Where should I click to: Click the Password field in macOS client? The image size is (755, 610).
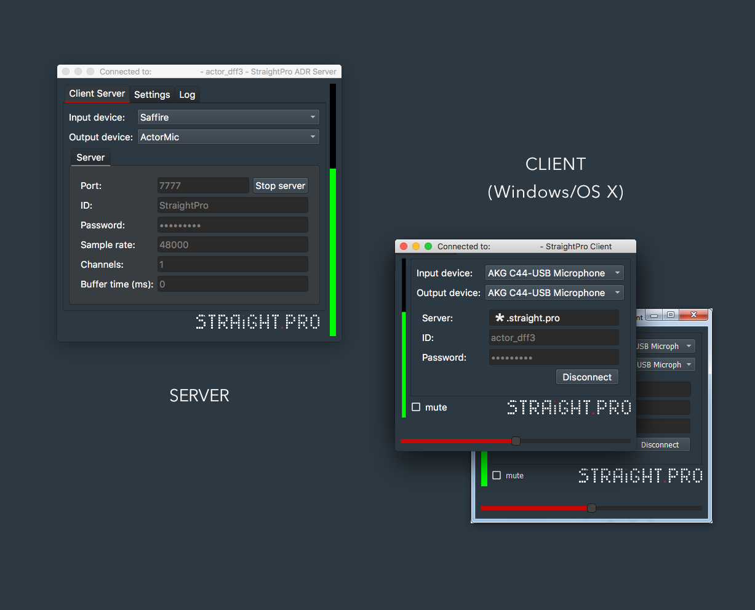click(x=554, y=357)
